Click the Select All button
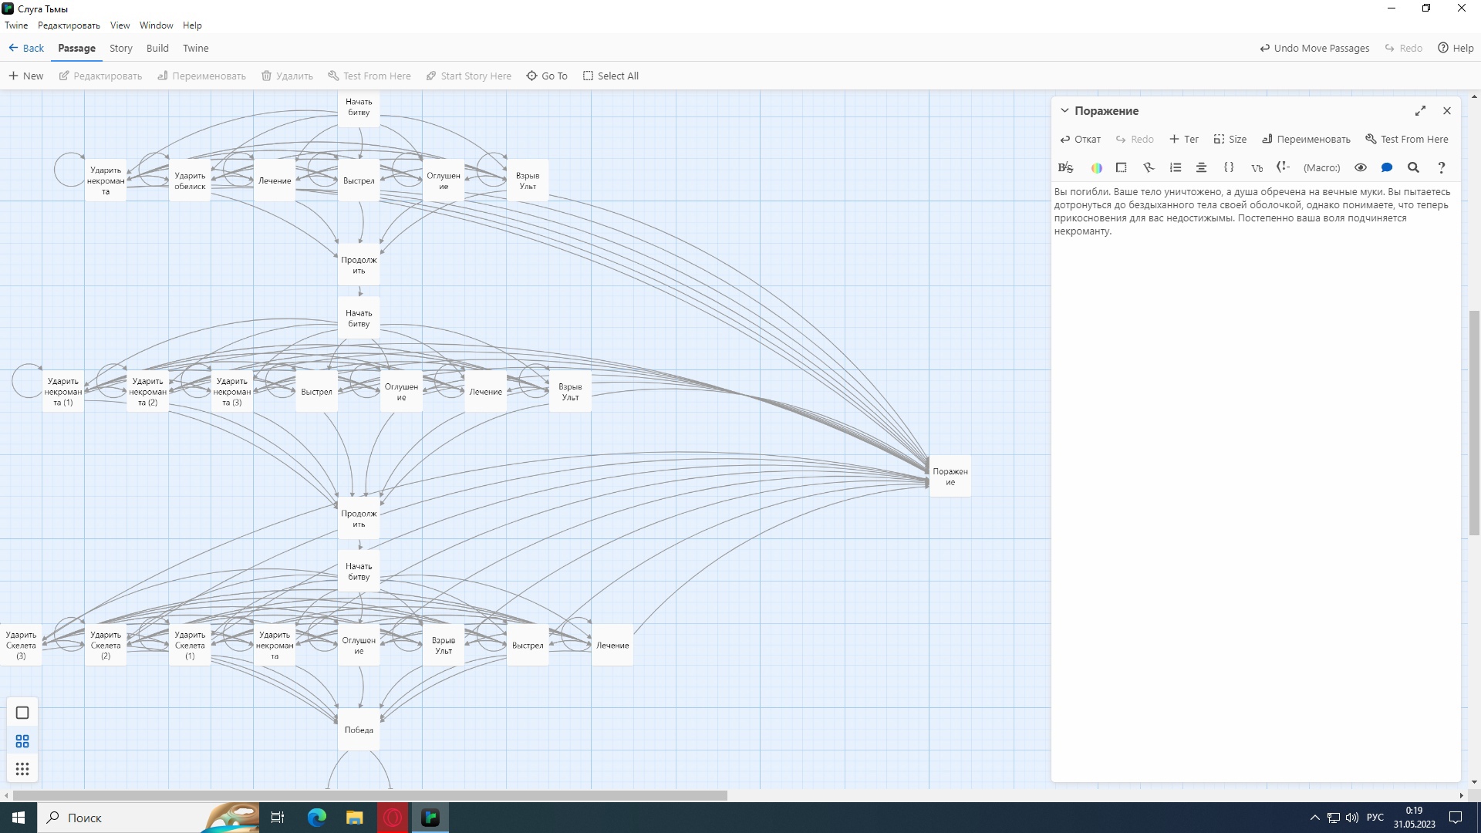1481x833 pixels. [x=610, y=76]
